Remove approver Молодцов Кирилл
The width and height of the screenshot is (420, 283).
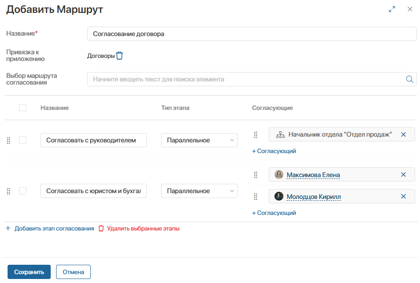(404, 196)
